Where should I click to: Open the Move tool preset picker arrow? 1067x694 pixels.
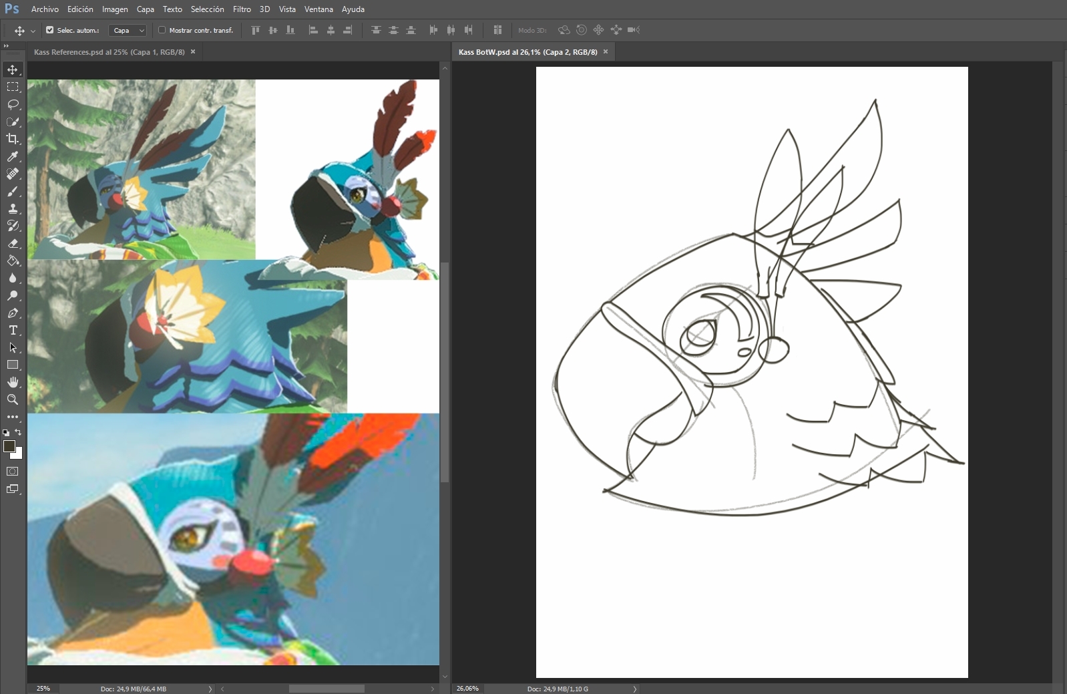click(x=33, y=31)
